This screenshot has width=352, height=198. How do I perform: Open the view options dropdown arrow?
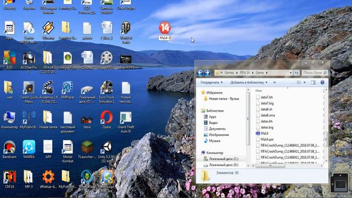(304, 82)
